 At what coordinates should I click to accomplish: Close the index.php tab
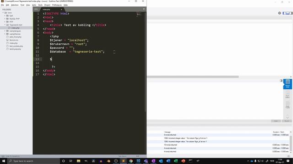(x=61, y=9)
